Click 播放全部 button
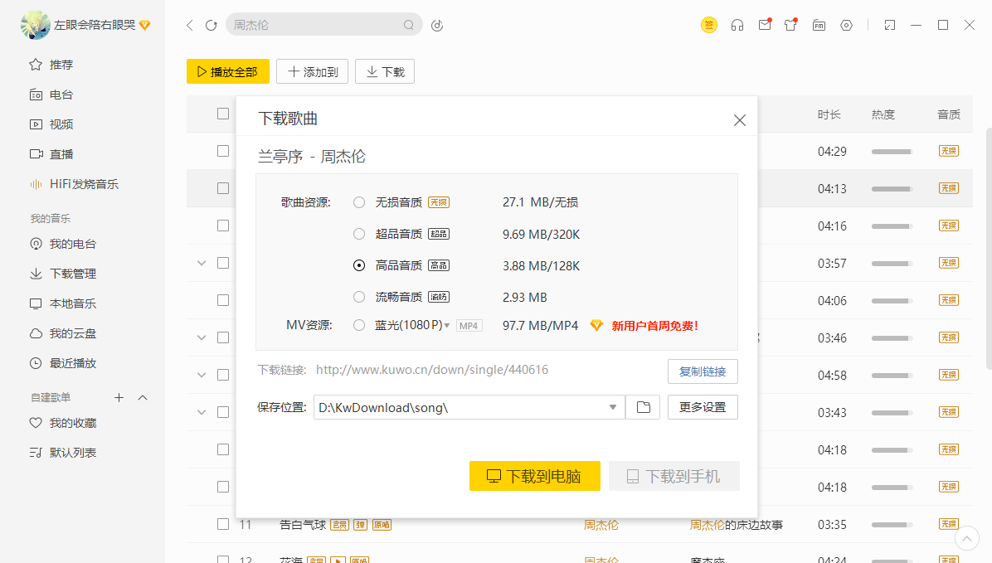Image resolution: width=992 pixels, height=563 pixels. [228, 71]
